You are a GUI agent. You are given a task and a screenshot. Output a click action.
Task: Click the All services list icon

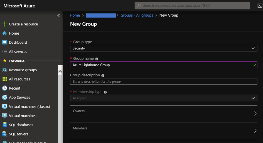(x=4, y=51)
